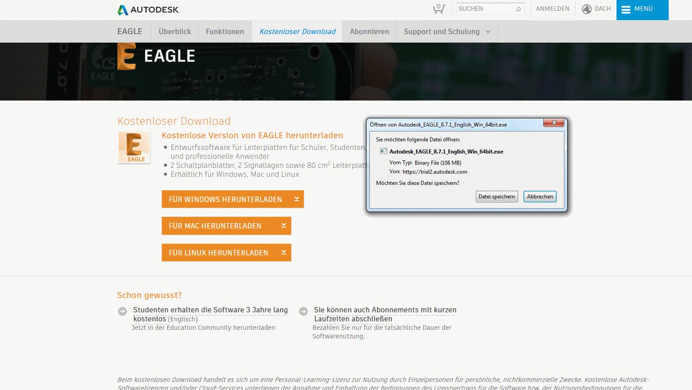The height and width of the screenshot is (390, 692).
Task: Click Abbrechen in the dialog
Action: pyautogui.click(x=540, y=197)
